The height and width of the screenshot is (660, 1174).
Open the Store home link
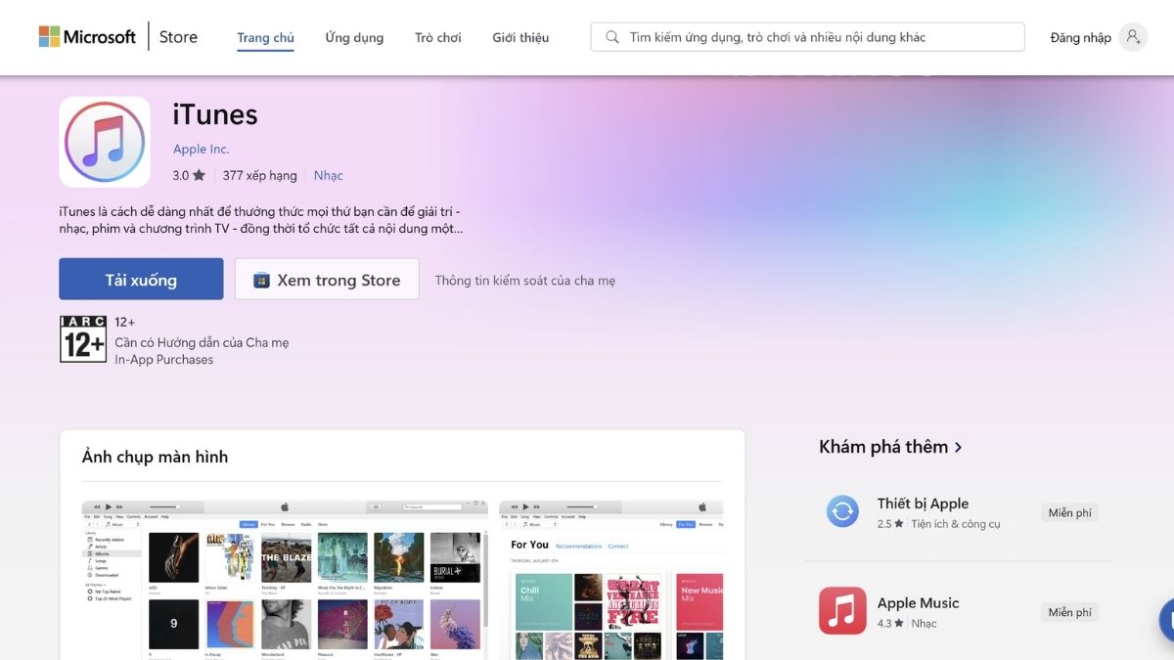pyautogui.click(x=178, y=37)
